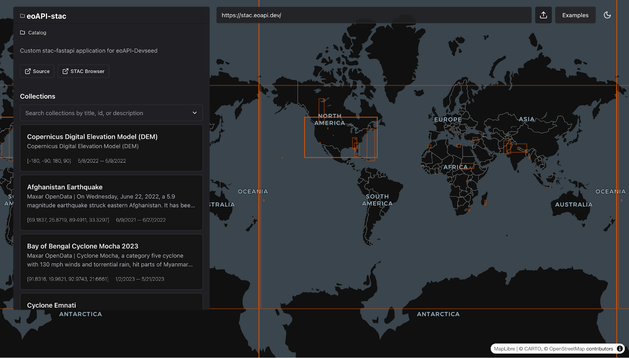Open the MapLibre attribution link
Image resolution: width=629 pixels, height=358 pixels.
pos(504,349)
